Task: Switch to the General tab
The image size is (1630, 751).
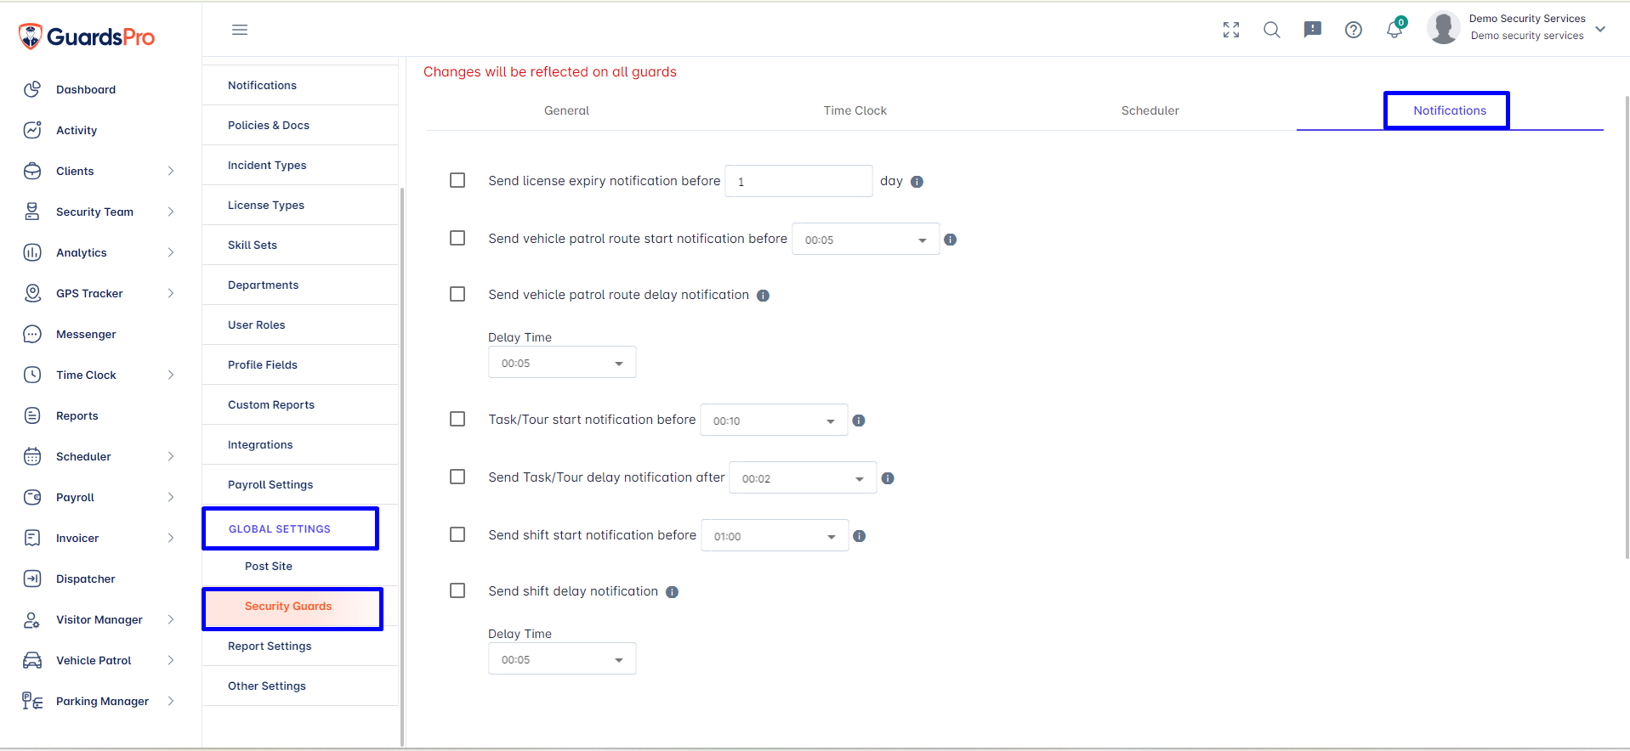Action: (566, 110)
